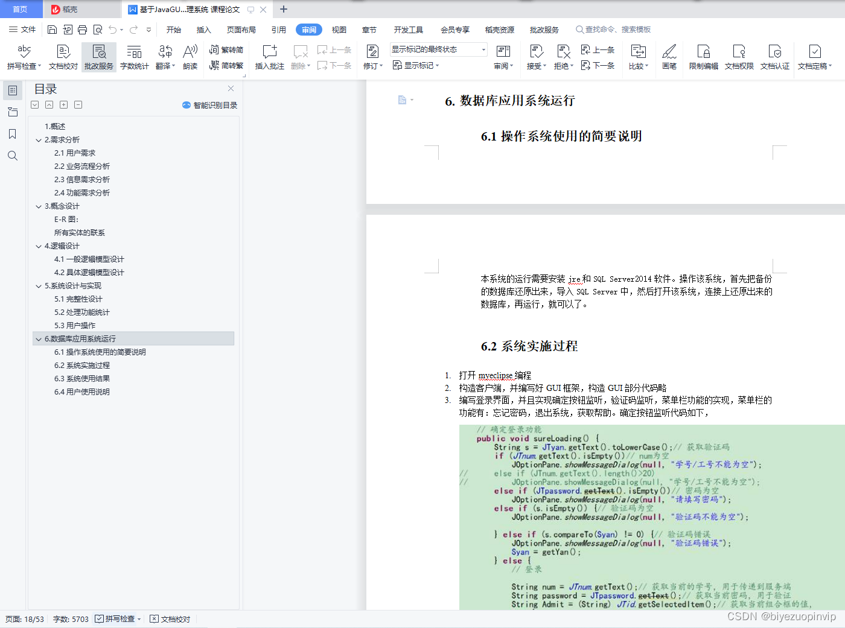Close the 目录 navigation pane
The image size is (845, 628).
[231, 89]
